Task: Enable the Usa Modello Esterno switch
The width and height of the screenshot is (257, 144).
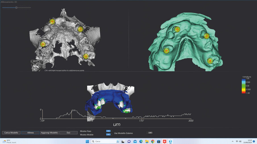Action: tap(149, 133)
